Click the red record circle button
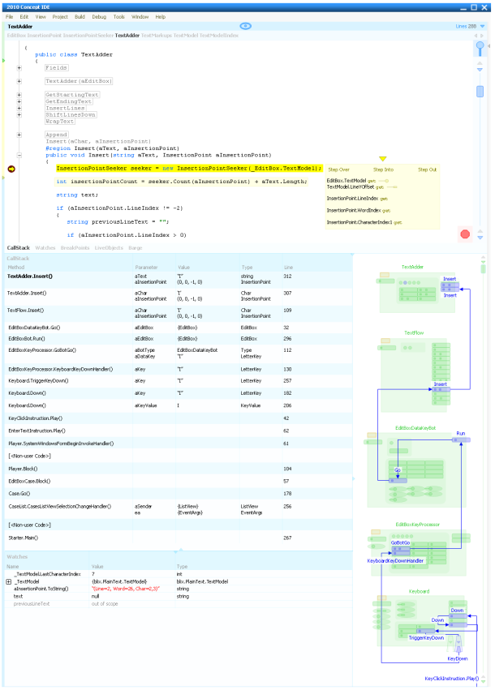 [465, 234]
